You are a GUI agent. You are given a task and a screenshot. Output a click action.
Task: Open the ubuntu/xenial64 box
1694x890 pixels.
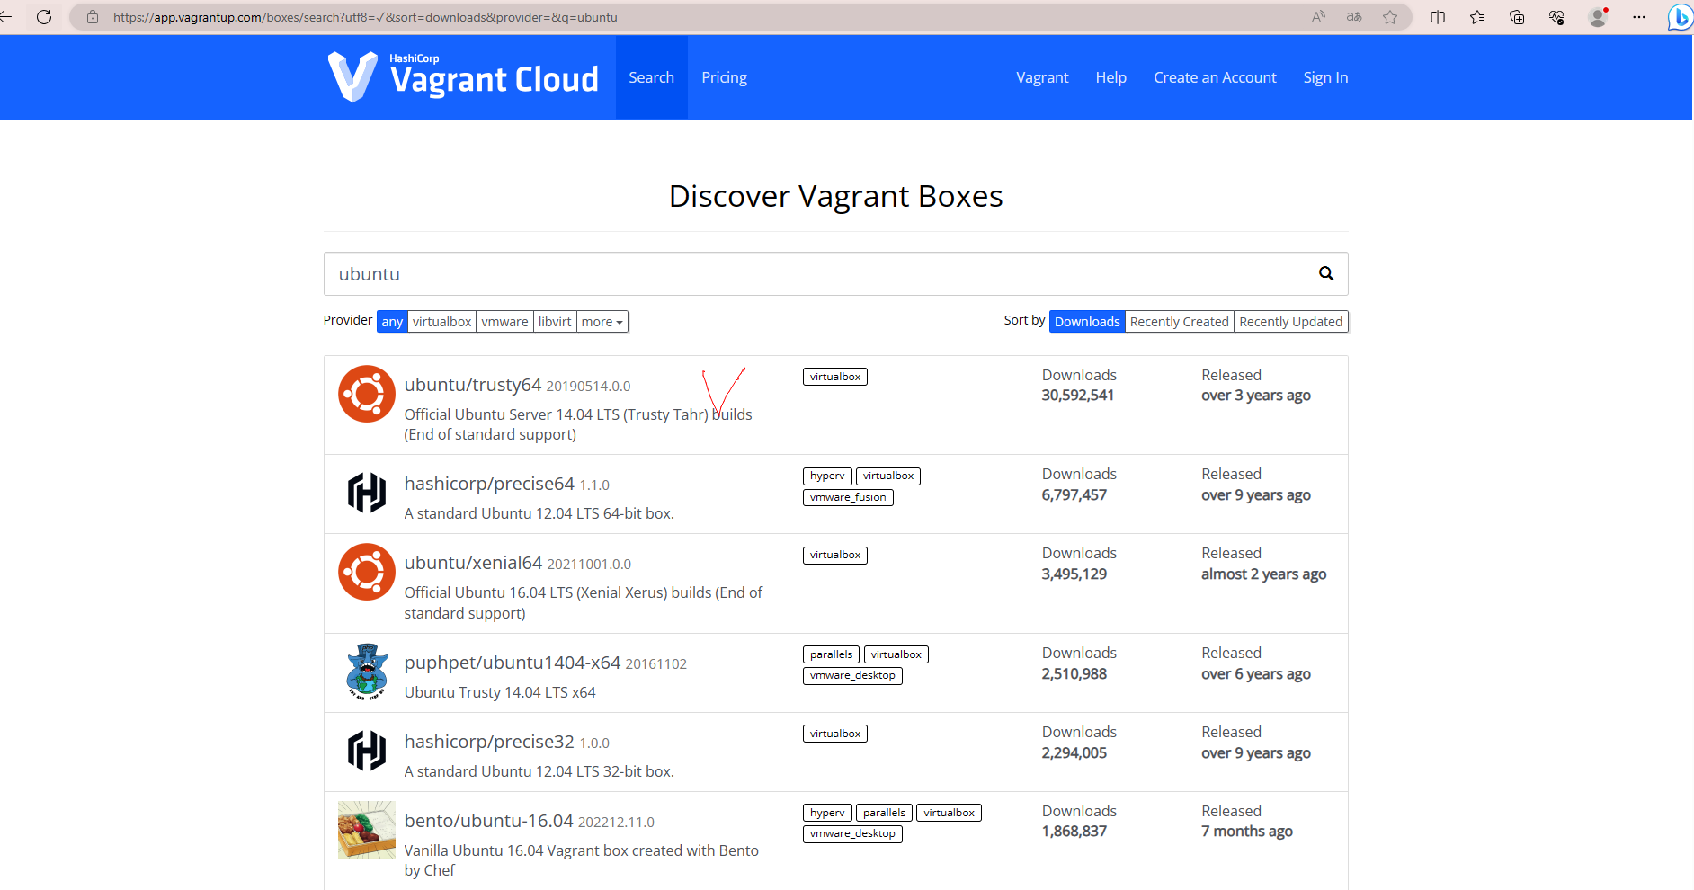tap(473, 563)
